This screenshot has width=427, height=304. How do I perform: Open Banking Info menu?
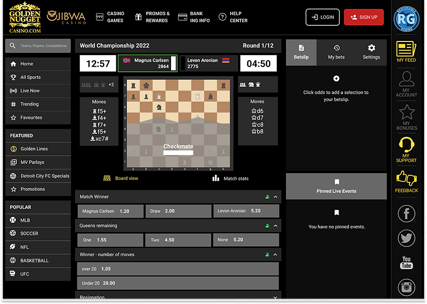(194, 17)
